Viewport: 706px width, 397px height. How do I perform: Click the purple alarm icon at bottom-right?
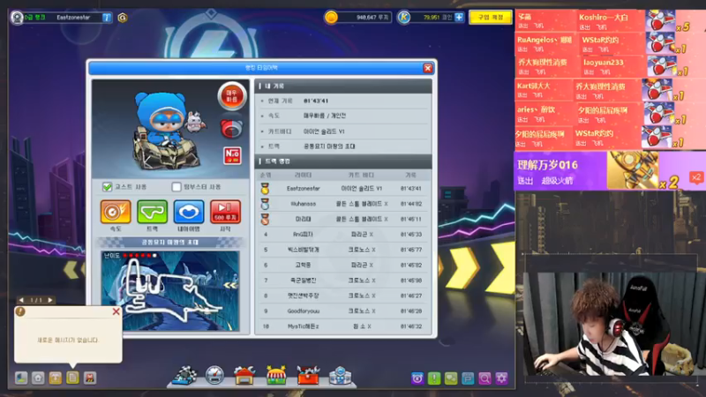[x=417, y=378]
